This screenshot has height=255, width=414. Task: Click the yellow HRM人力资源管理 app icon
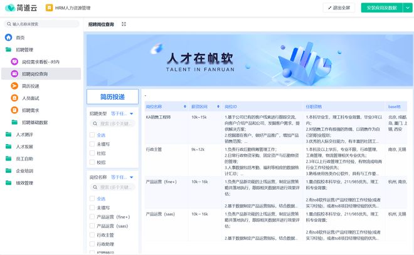pos(49,8)
